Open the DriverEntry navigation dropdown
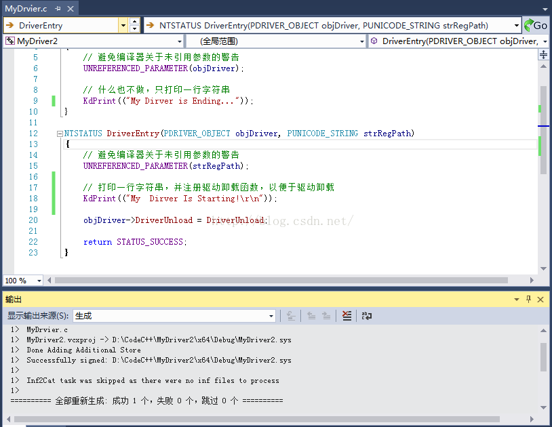552x427 pixels. [x=123, y=25]
